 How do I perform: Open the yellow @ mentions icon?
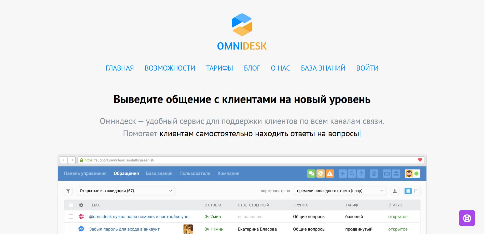pos(321,174)
